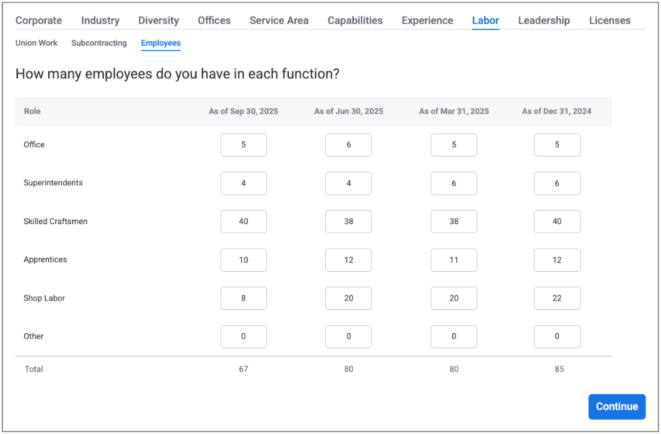Click Superintendents field for Mar 31, 2025
This screenshot has width=661, height=434.
pyautogui.click(x=454, y=183)
